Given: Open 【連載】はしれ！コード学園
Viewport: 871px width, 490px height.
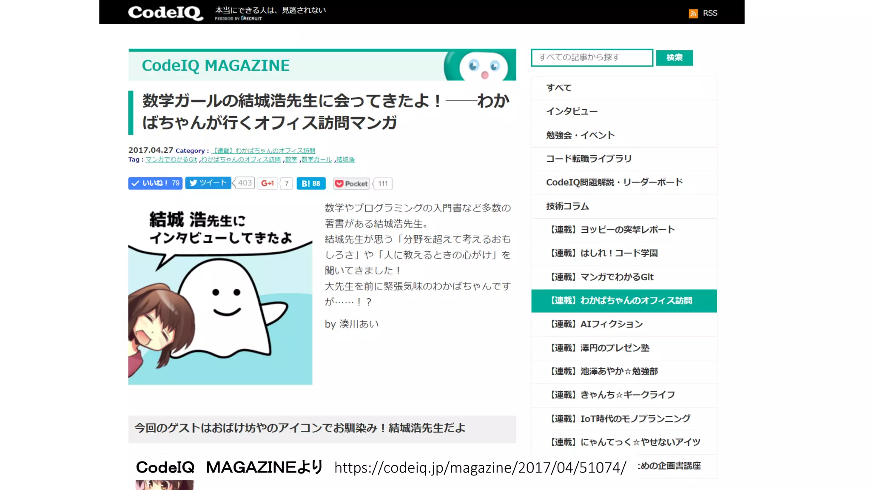Looking at the screenshot, I should click(624, 253).
